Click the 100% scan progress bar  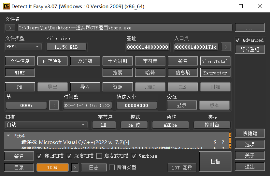pyautogui.click(x=52, y=168)
